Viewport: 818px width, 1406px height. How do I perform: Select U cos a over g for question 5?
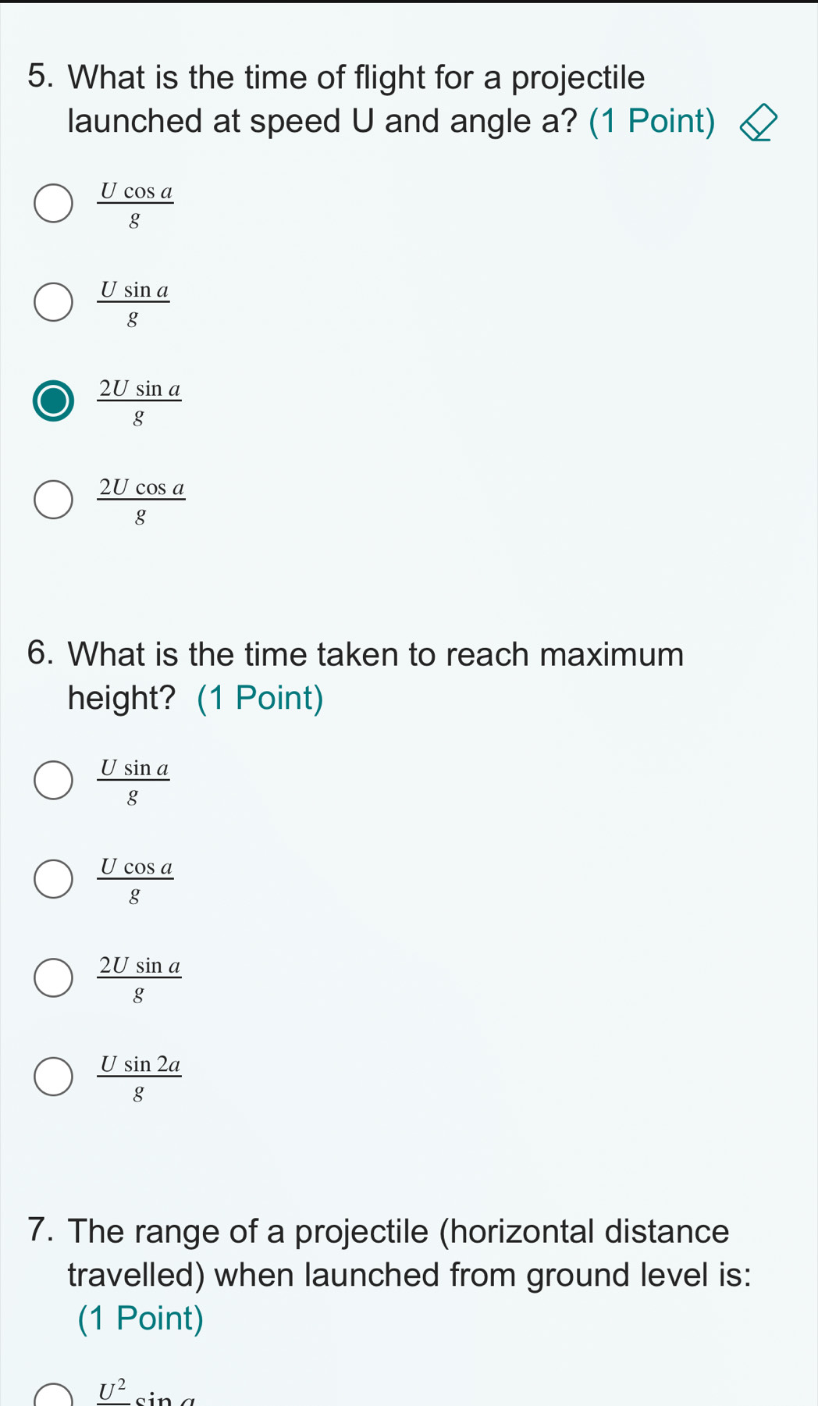pyautogui.click(x=53, y=204)
